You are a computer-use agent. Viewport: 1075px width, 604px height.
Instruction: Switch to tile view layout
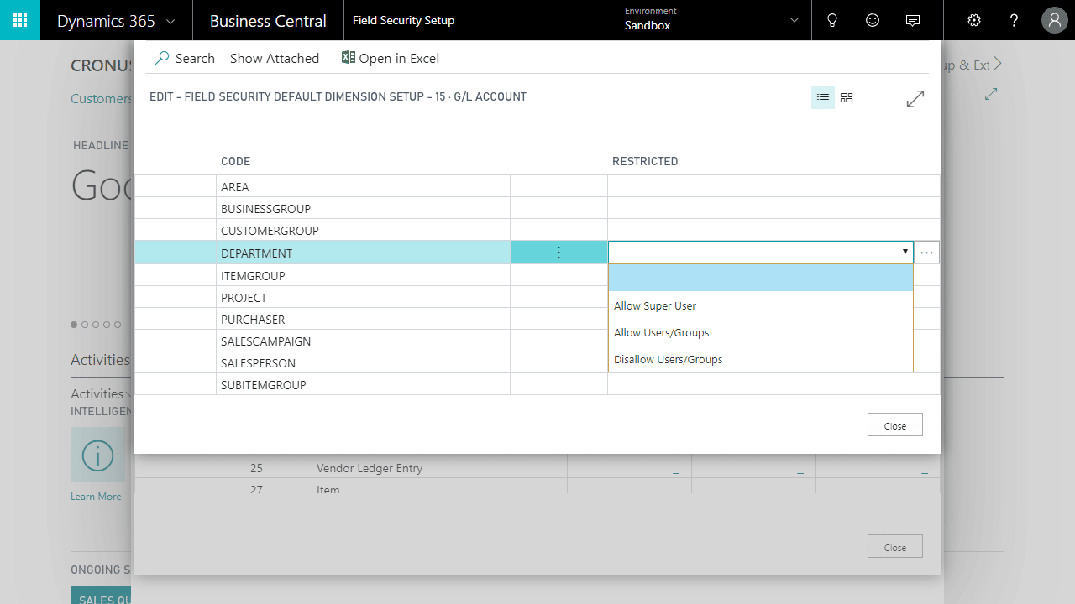click(x=847, y=98)
